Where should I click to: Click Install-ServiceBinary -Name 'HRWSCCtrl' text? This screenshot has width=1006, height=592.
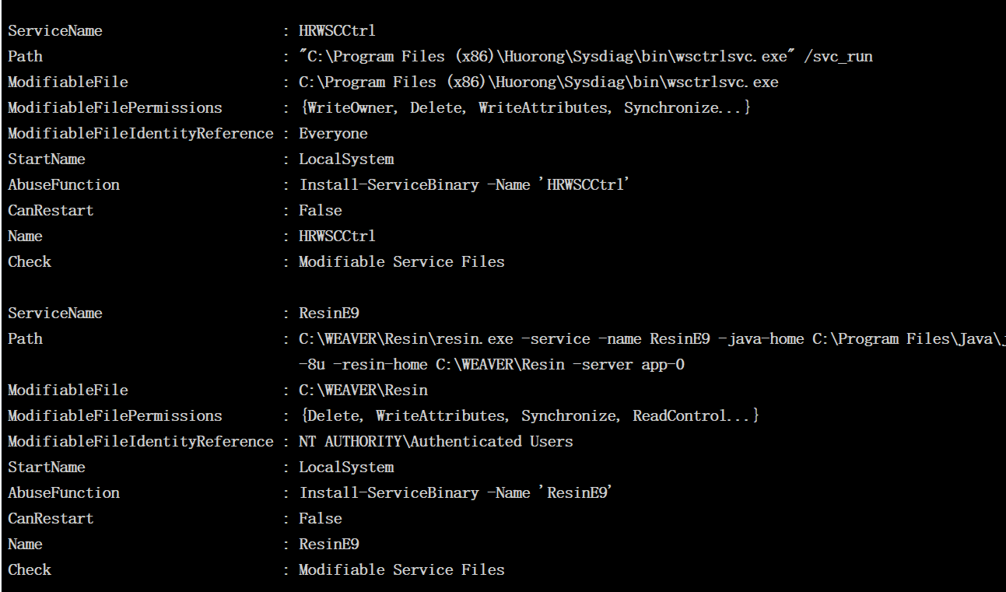[462, 185]
